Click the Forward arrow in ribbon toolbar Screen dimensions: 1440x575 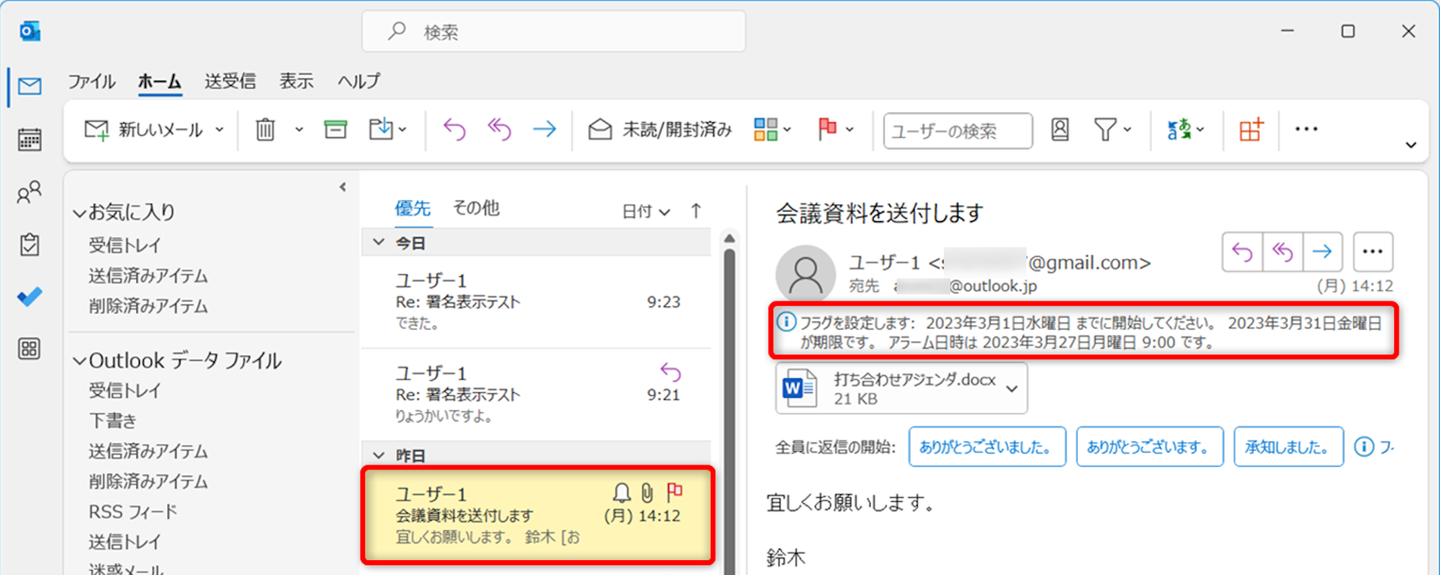(x=544, y=130)
